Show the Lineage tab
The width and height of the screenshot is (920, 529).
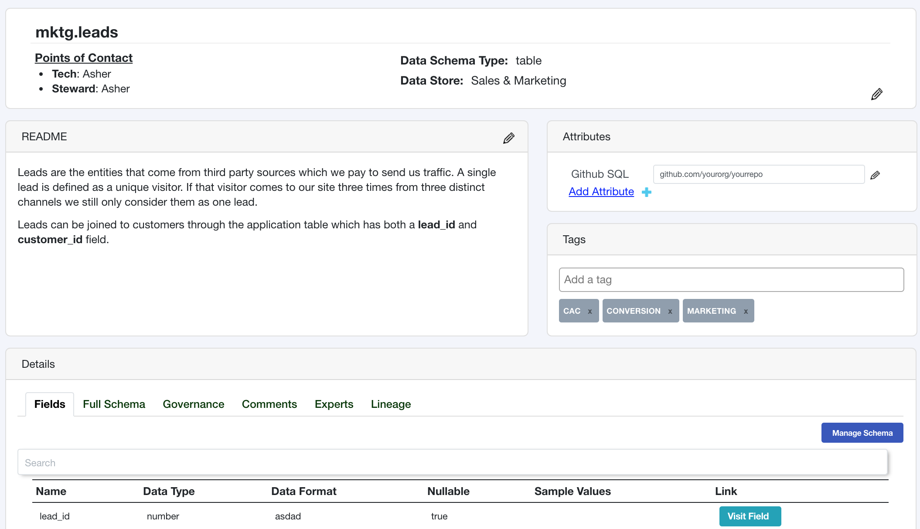tap(391, 404)
